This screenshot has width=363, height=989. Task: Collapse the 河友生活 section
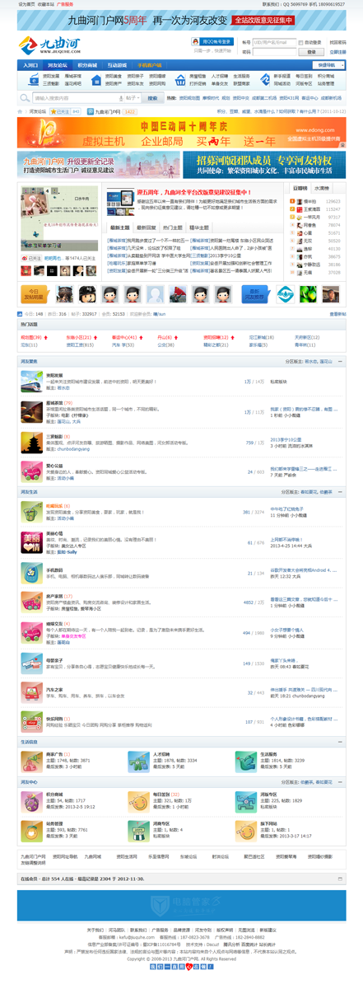tap(342, 491)
